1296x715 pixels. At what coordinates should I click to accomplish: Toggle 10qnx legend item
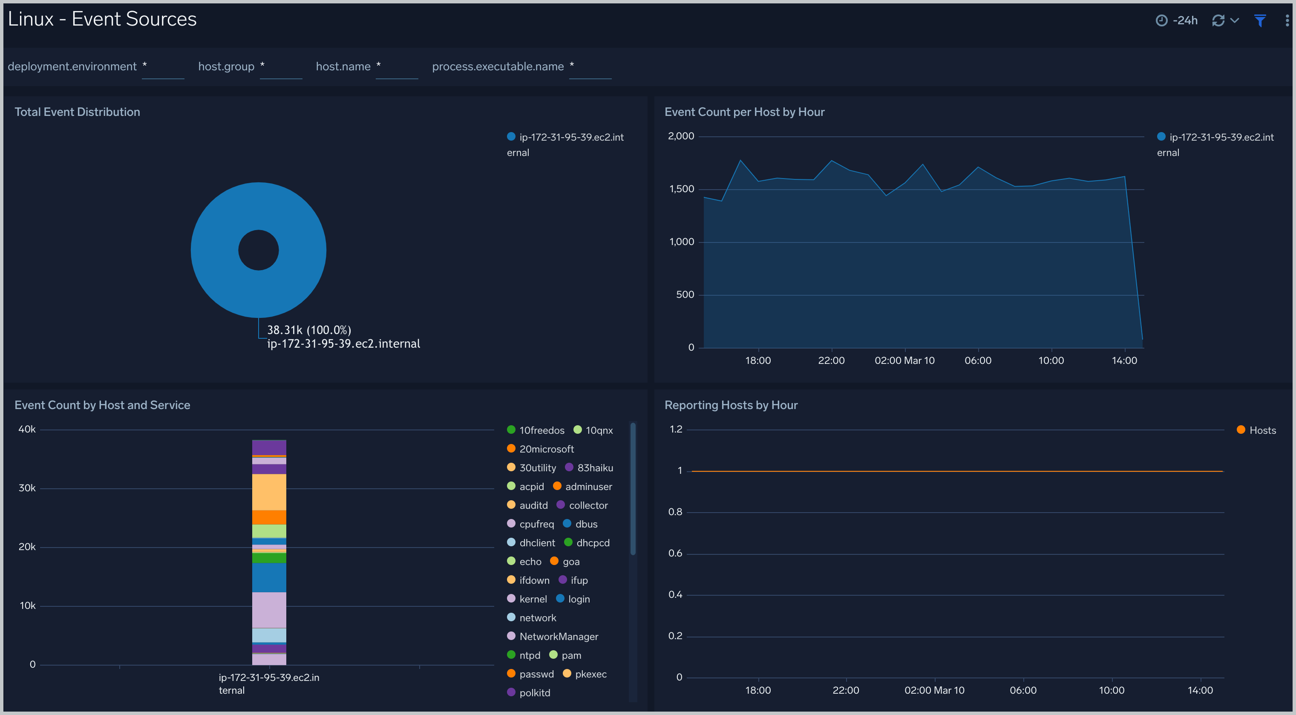[x=593, y=430]
